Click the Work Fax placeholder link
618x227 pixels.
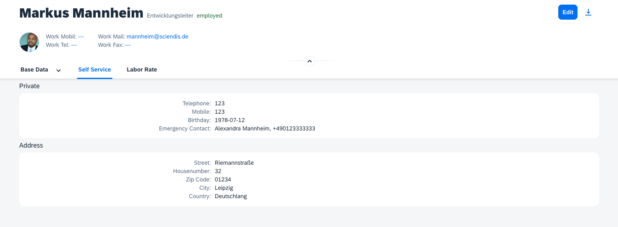point(128,45)
